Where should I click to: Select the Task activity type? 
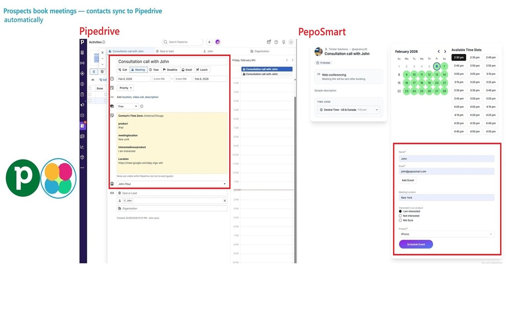point(154,70)
